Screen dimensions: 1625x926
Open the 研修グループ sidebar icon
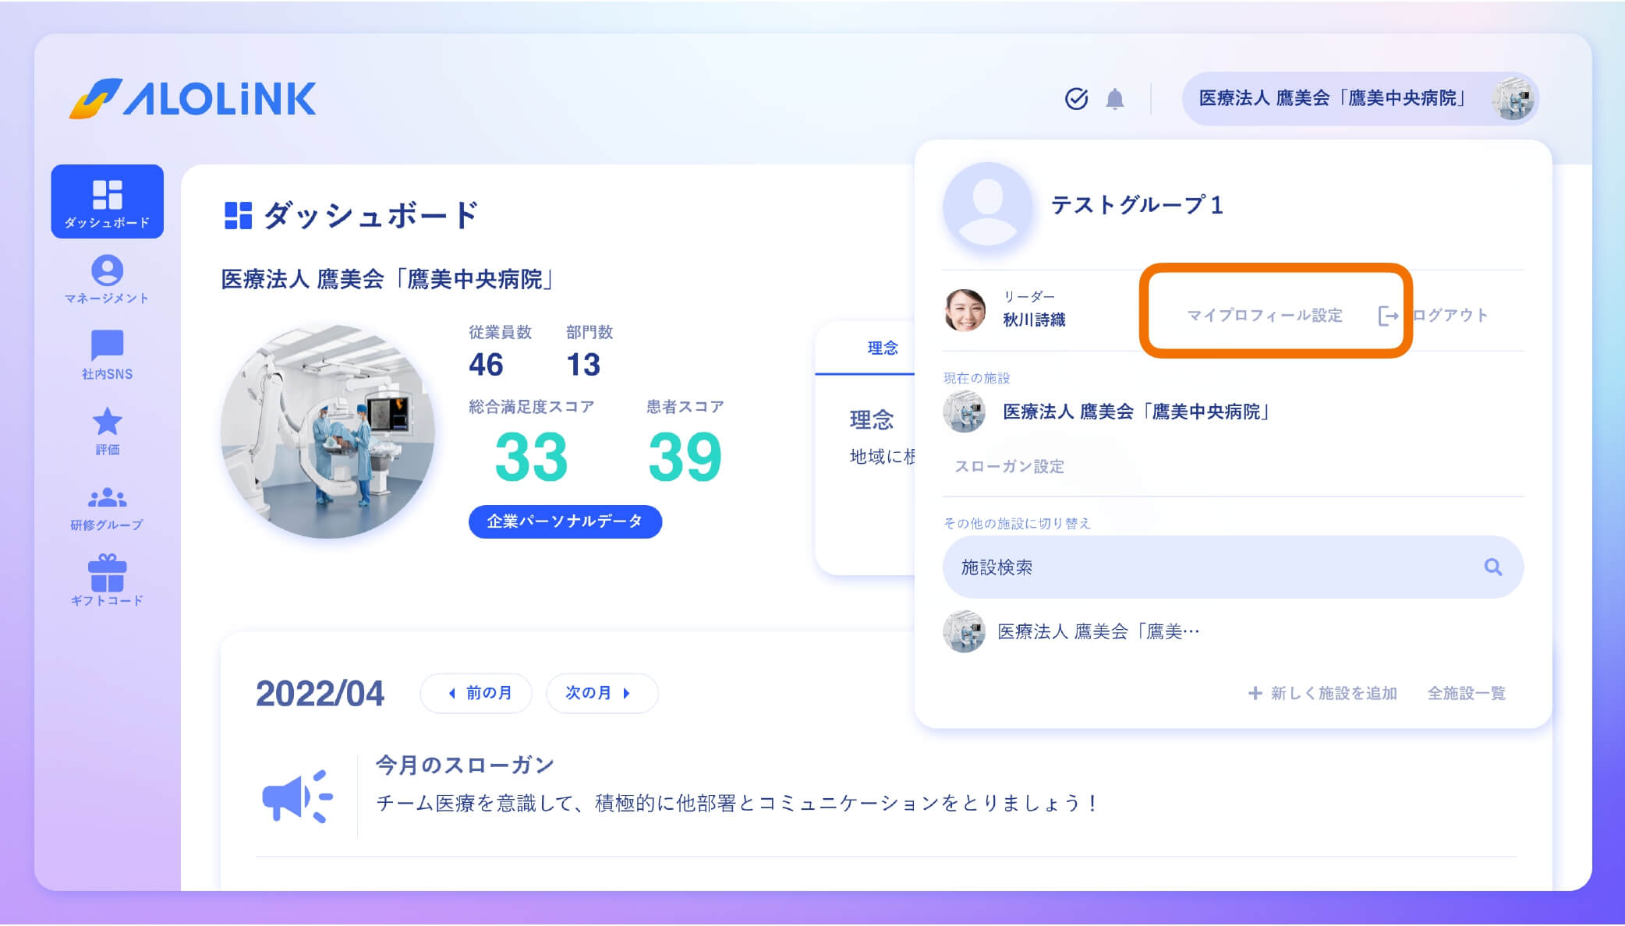pos(107,503)
